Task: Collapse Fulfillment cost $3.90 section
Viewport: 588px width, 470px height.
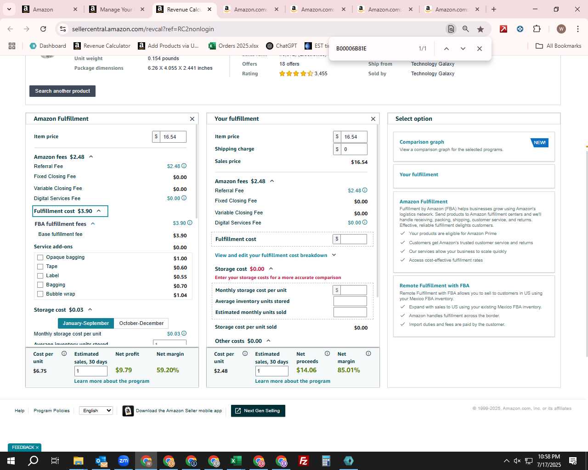Action: [x=99, y=211]
